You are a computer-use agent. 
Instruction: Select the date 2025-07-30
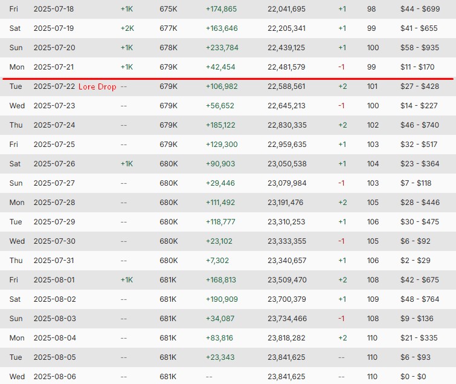tap(54, 241)
